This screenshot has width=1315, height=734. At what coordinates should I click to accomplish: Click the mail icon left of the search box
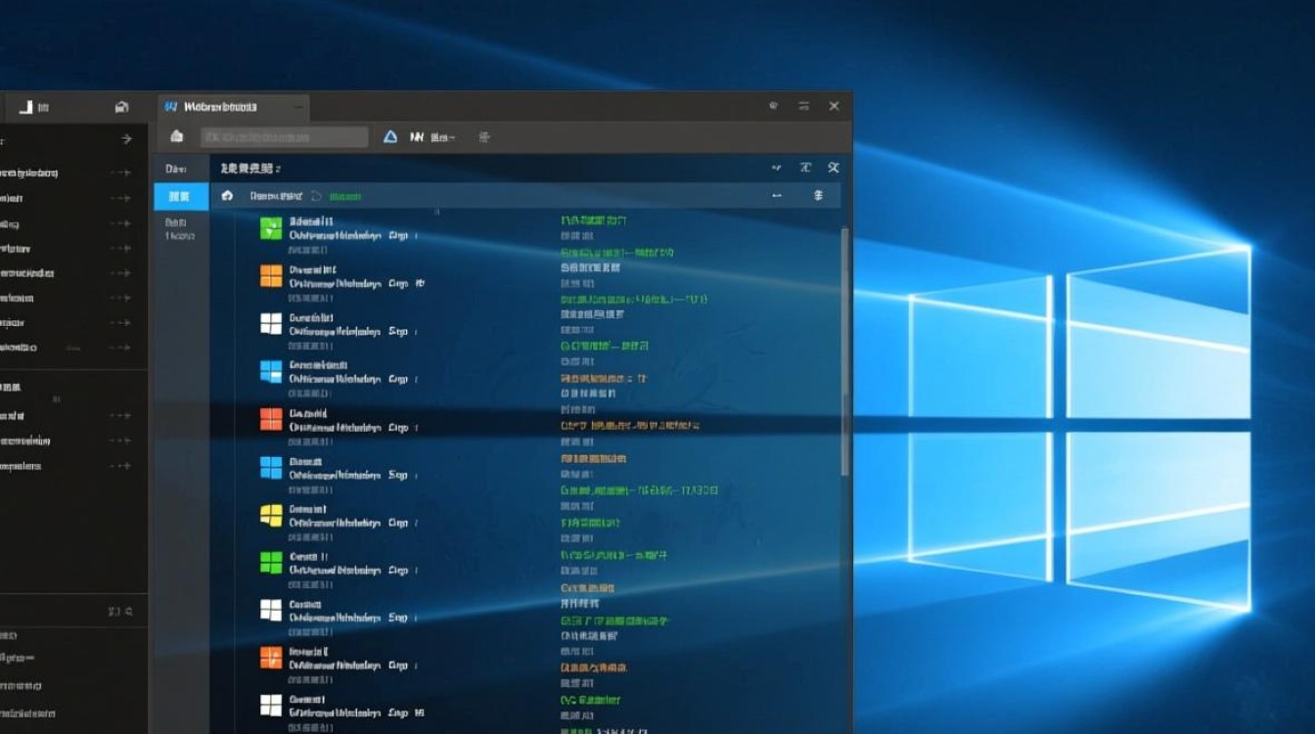177,137
